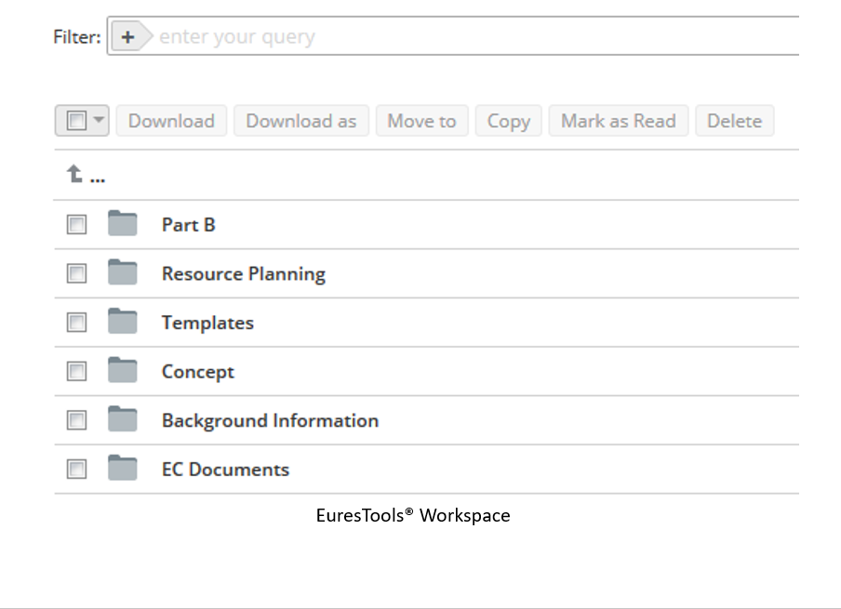This screenshot has width=841, height=609.
Task: Tick the checkbox for Templates
Action: tap(76, 323)
